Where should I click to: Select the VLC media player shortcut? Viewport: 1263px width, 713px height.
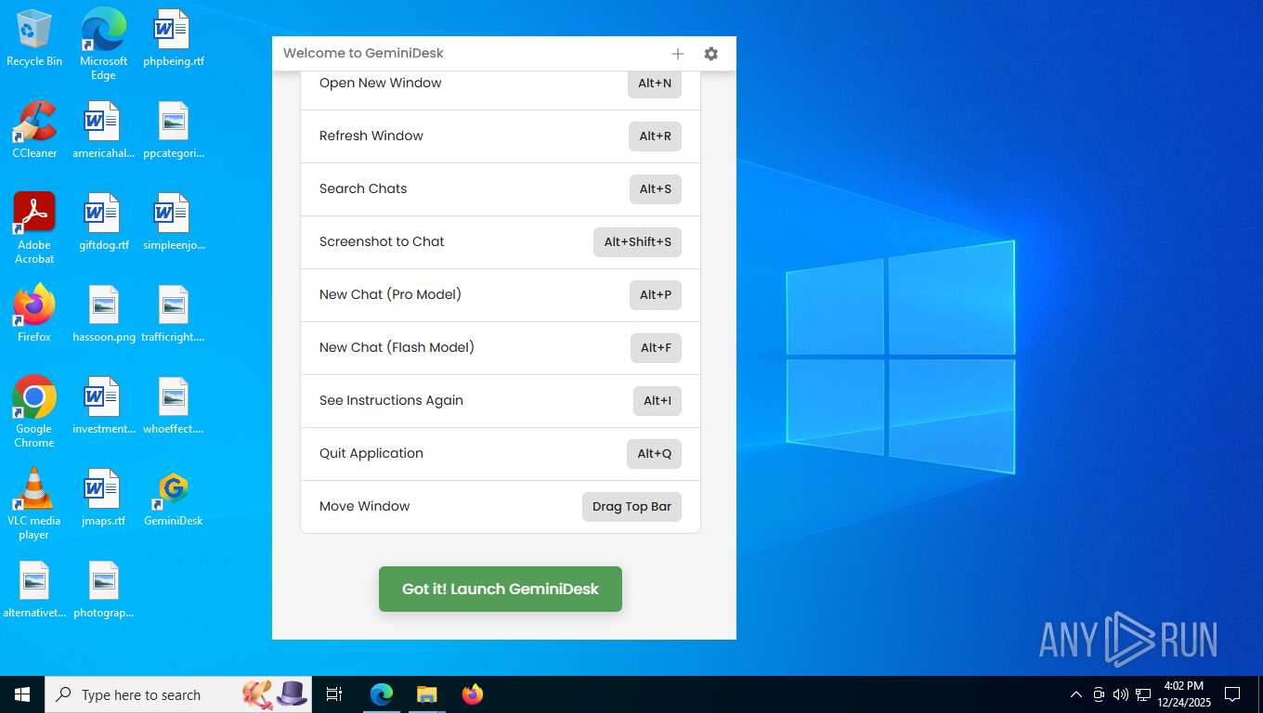point(34,504)
